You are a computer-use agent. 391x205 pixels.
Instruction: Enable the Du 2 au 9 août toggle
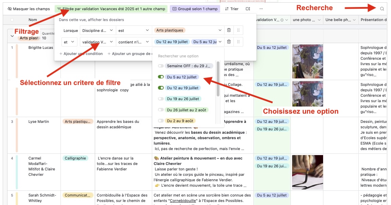[x=161, y=121]
